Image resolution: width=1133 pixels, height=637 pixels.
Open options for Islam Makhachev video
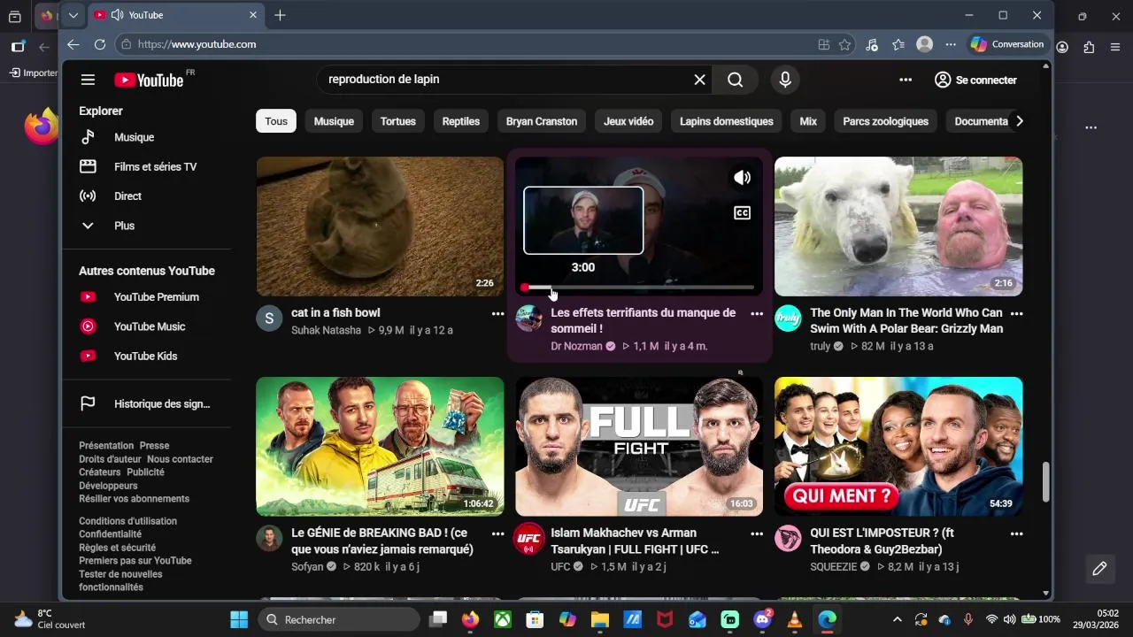click(x=757, y=533)
